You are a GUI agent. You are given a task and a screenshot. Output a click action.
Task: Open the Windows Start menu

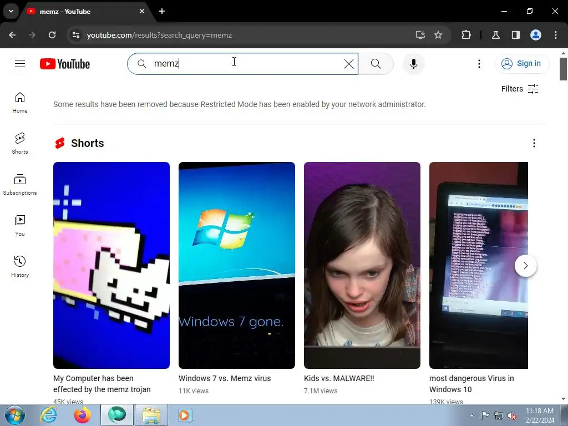15,415
